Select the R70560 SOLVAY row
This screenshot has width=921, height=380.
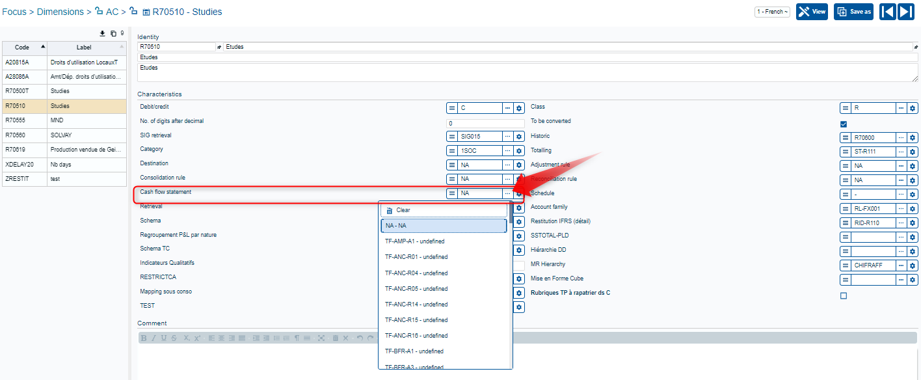pyautogui.click(x=64, y=135)
